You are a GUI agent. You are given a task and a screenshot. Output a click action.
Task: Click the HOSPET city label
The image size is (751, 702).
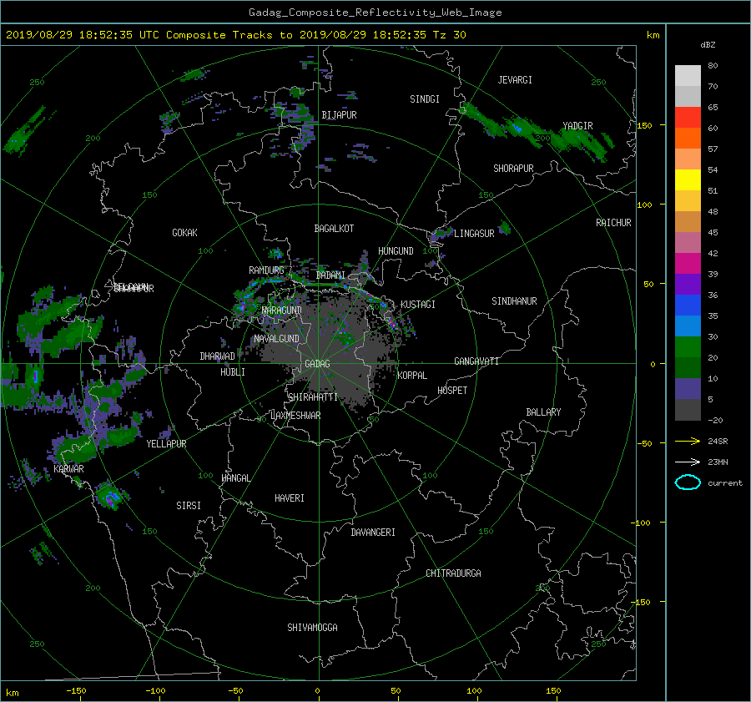tap(452, 391)
